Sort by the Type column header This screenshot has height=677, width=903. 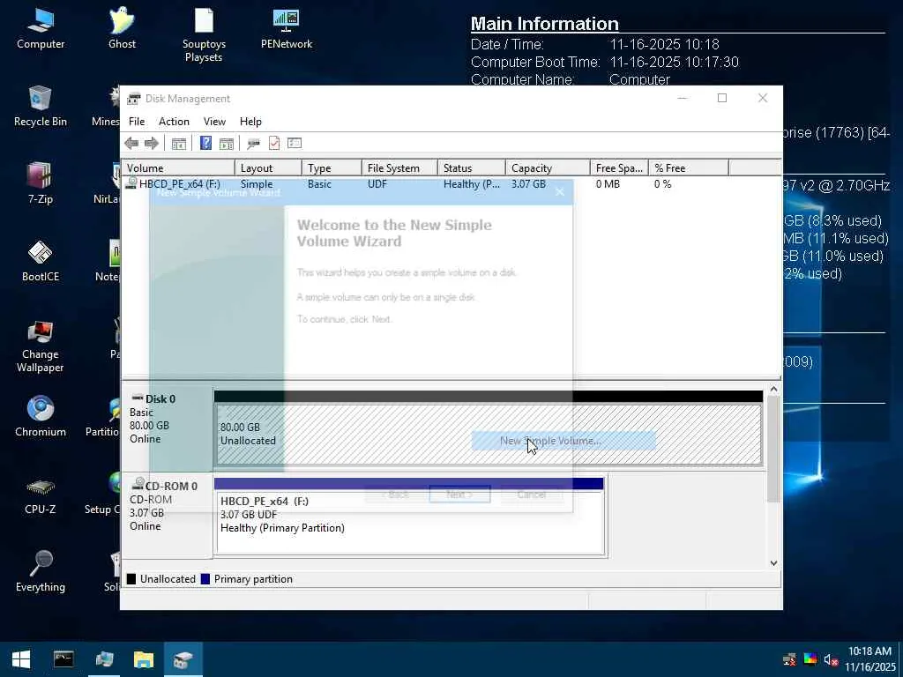click(332, 168)
